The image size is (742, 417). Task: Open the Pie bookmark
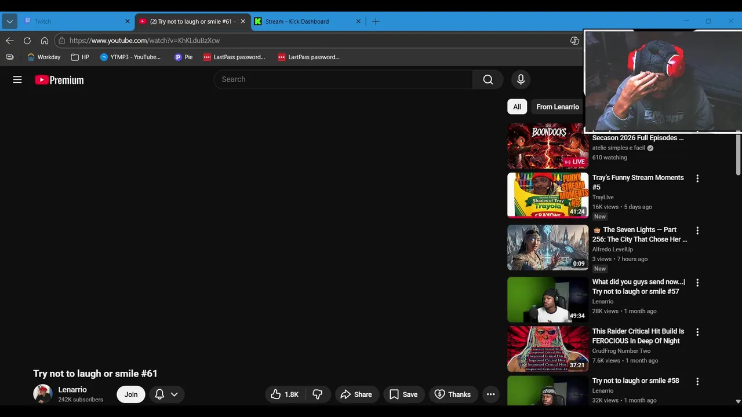(x=183, y=57)
